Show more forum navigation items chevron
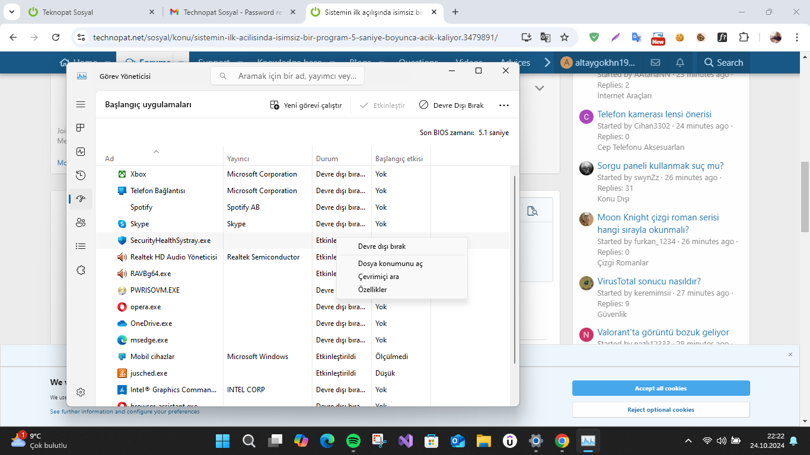 pyautogui.click(x=547, y=62)
